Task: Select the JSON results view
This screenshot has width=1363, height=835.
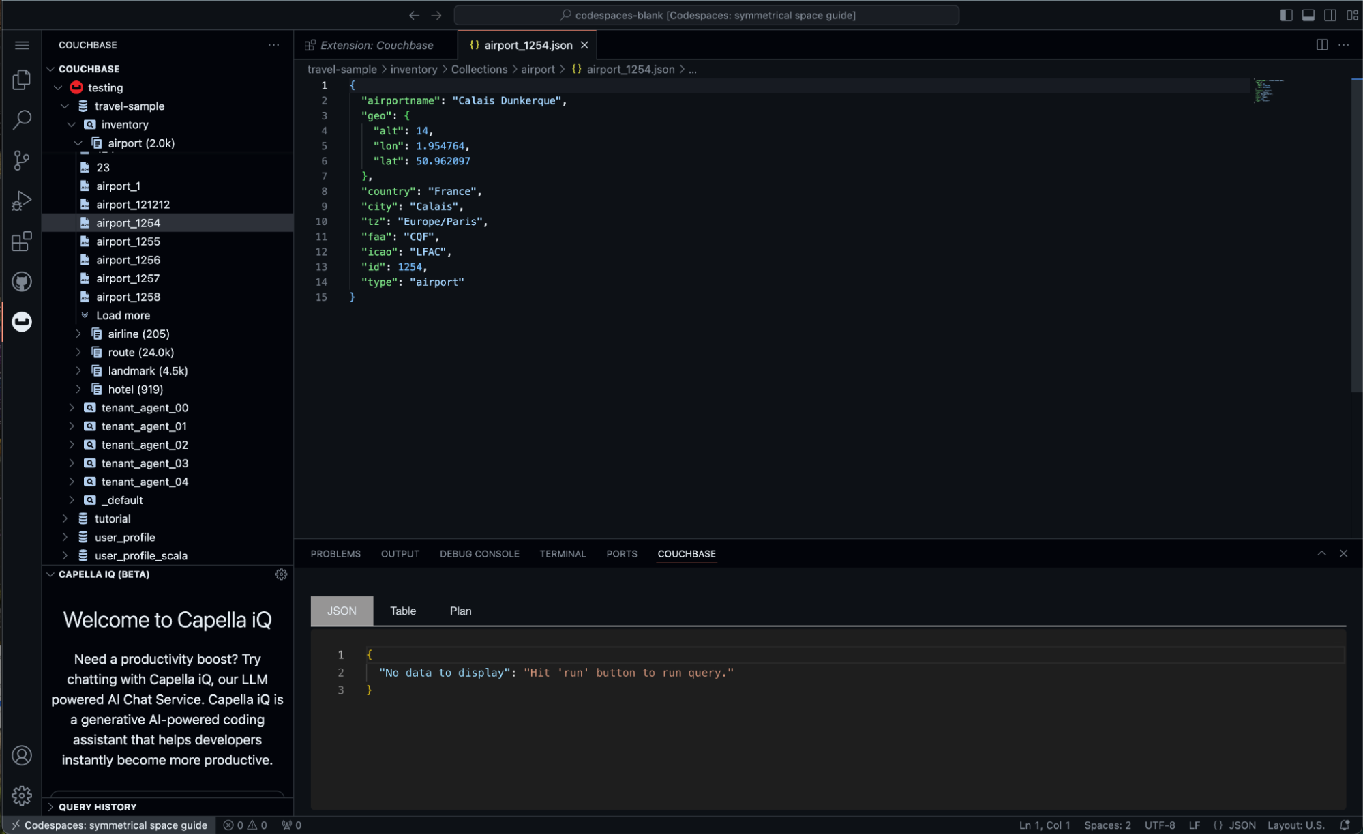Action: tap(342, 611)
